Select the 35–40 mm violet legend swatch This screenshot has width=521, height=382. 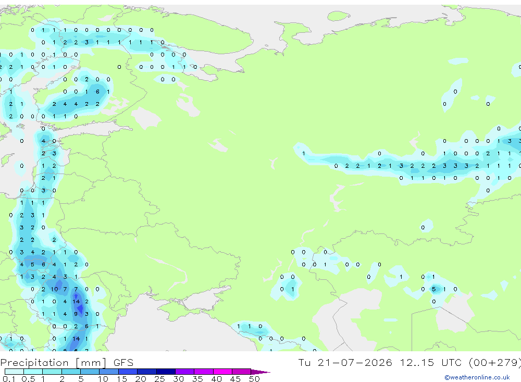pyautogui.click(x=204, y=372)
